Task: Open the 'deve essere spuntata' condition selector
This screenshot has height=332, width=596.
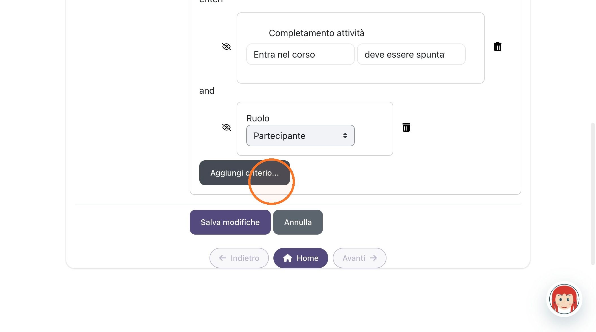Action: pyautogui.click(x=411, y=54)
